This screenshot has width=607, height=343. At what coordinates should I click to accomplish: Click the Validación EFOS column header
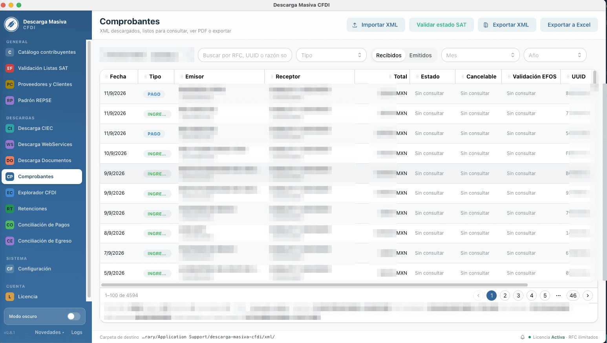[x=531, y=77]
